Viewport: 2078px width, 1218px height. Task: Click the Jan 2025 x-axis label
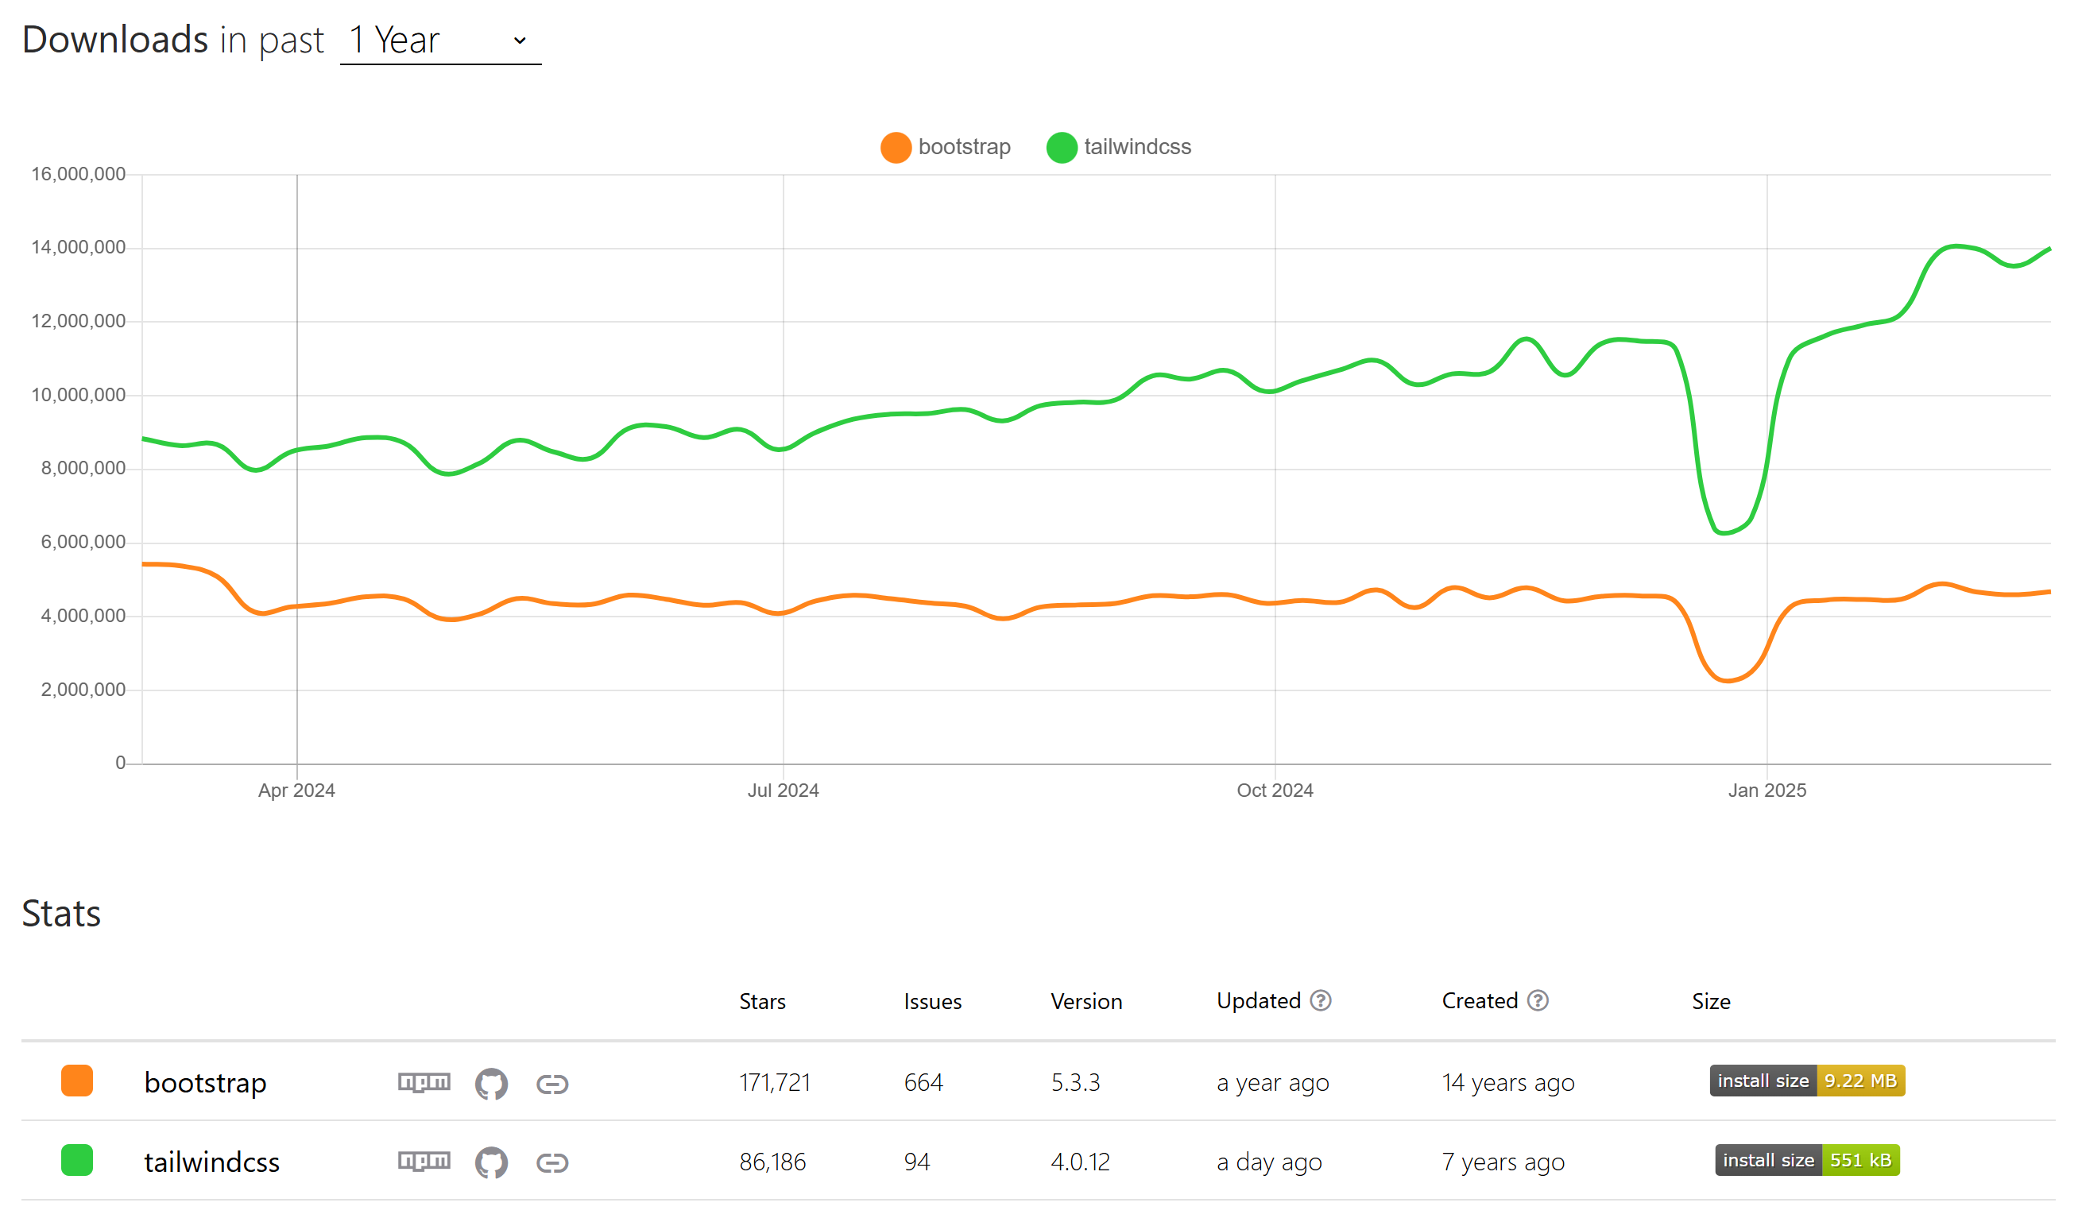[x=1766, y=790]
